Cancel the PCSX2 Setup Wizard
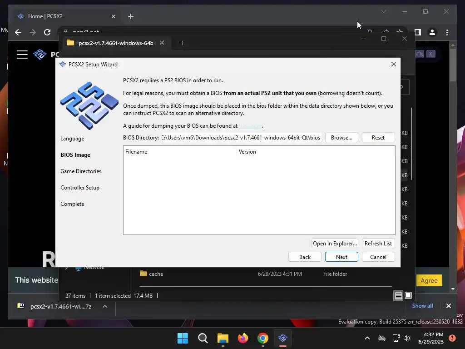The height and width of the screenshot is (349, 465). coord(378,257)
